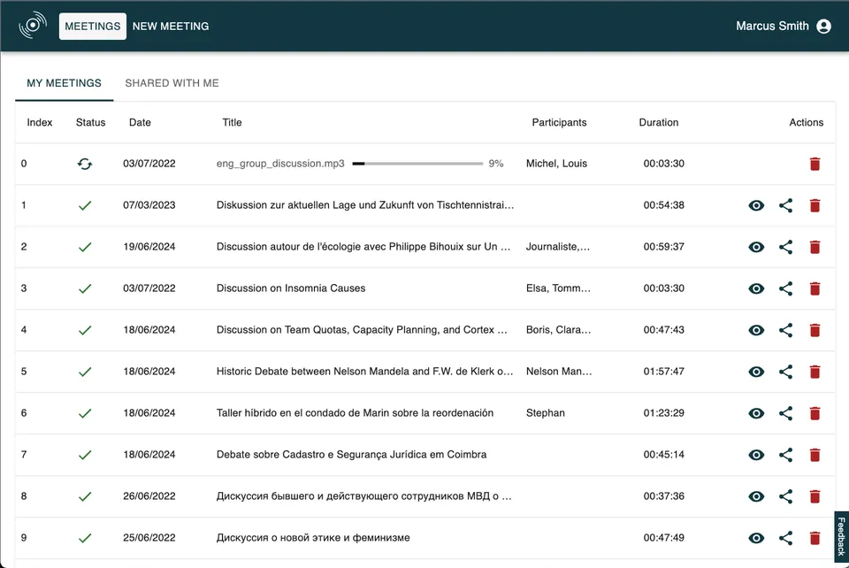Screen dimensions: 849x568
Task: Click the duration 01:23:29
Action: click(664, 413)
